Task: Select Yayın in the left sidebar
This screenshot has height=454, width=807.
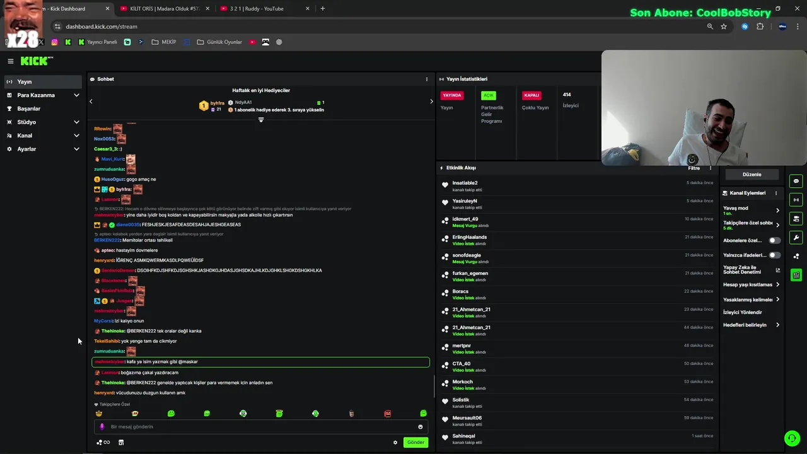Action: [43, 82]
